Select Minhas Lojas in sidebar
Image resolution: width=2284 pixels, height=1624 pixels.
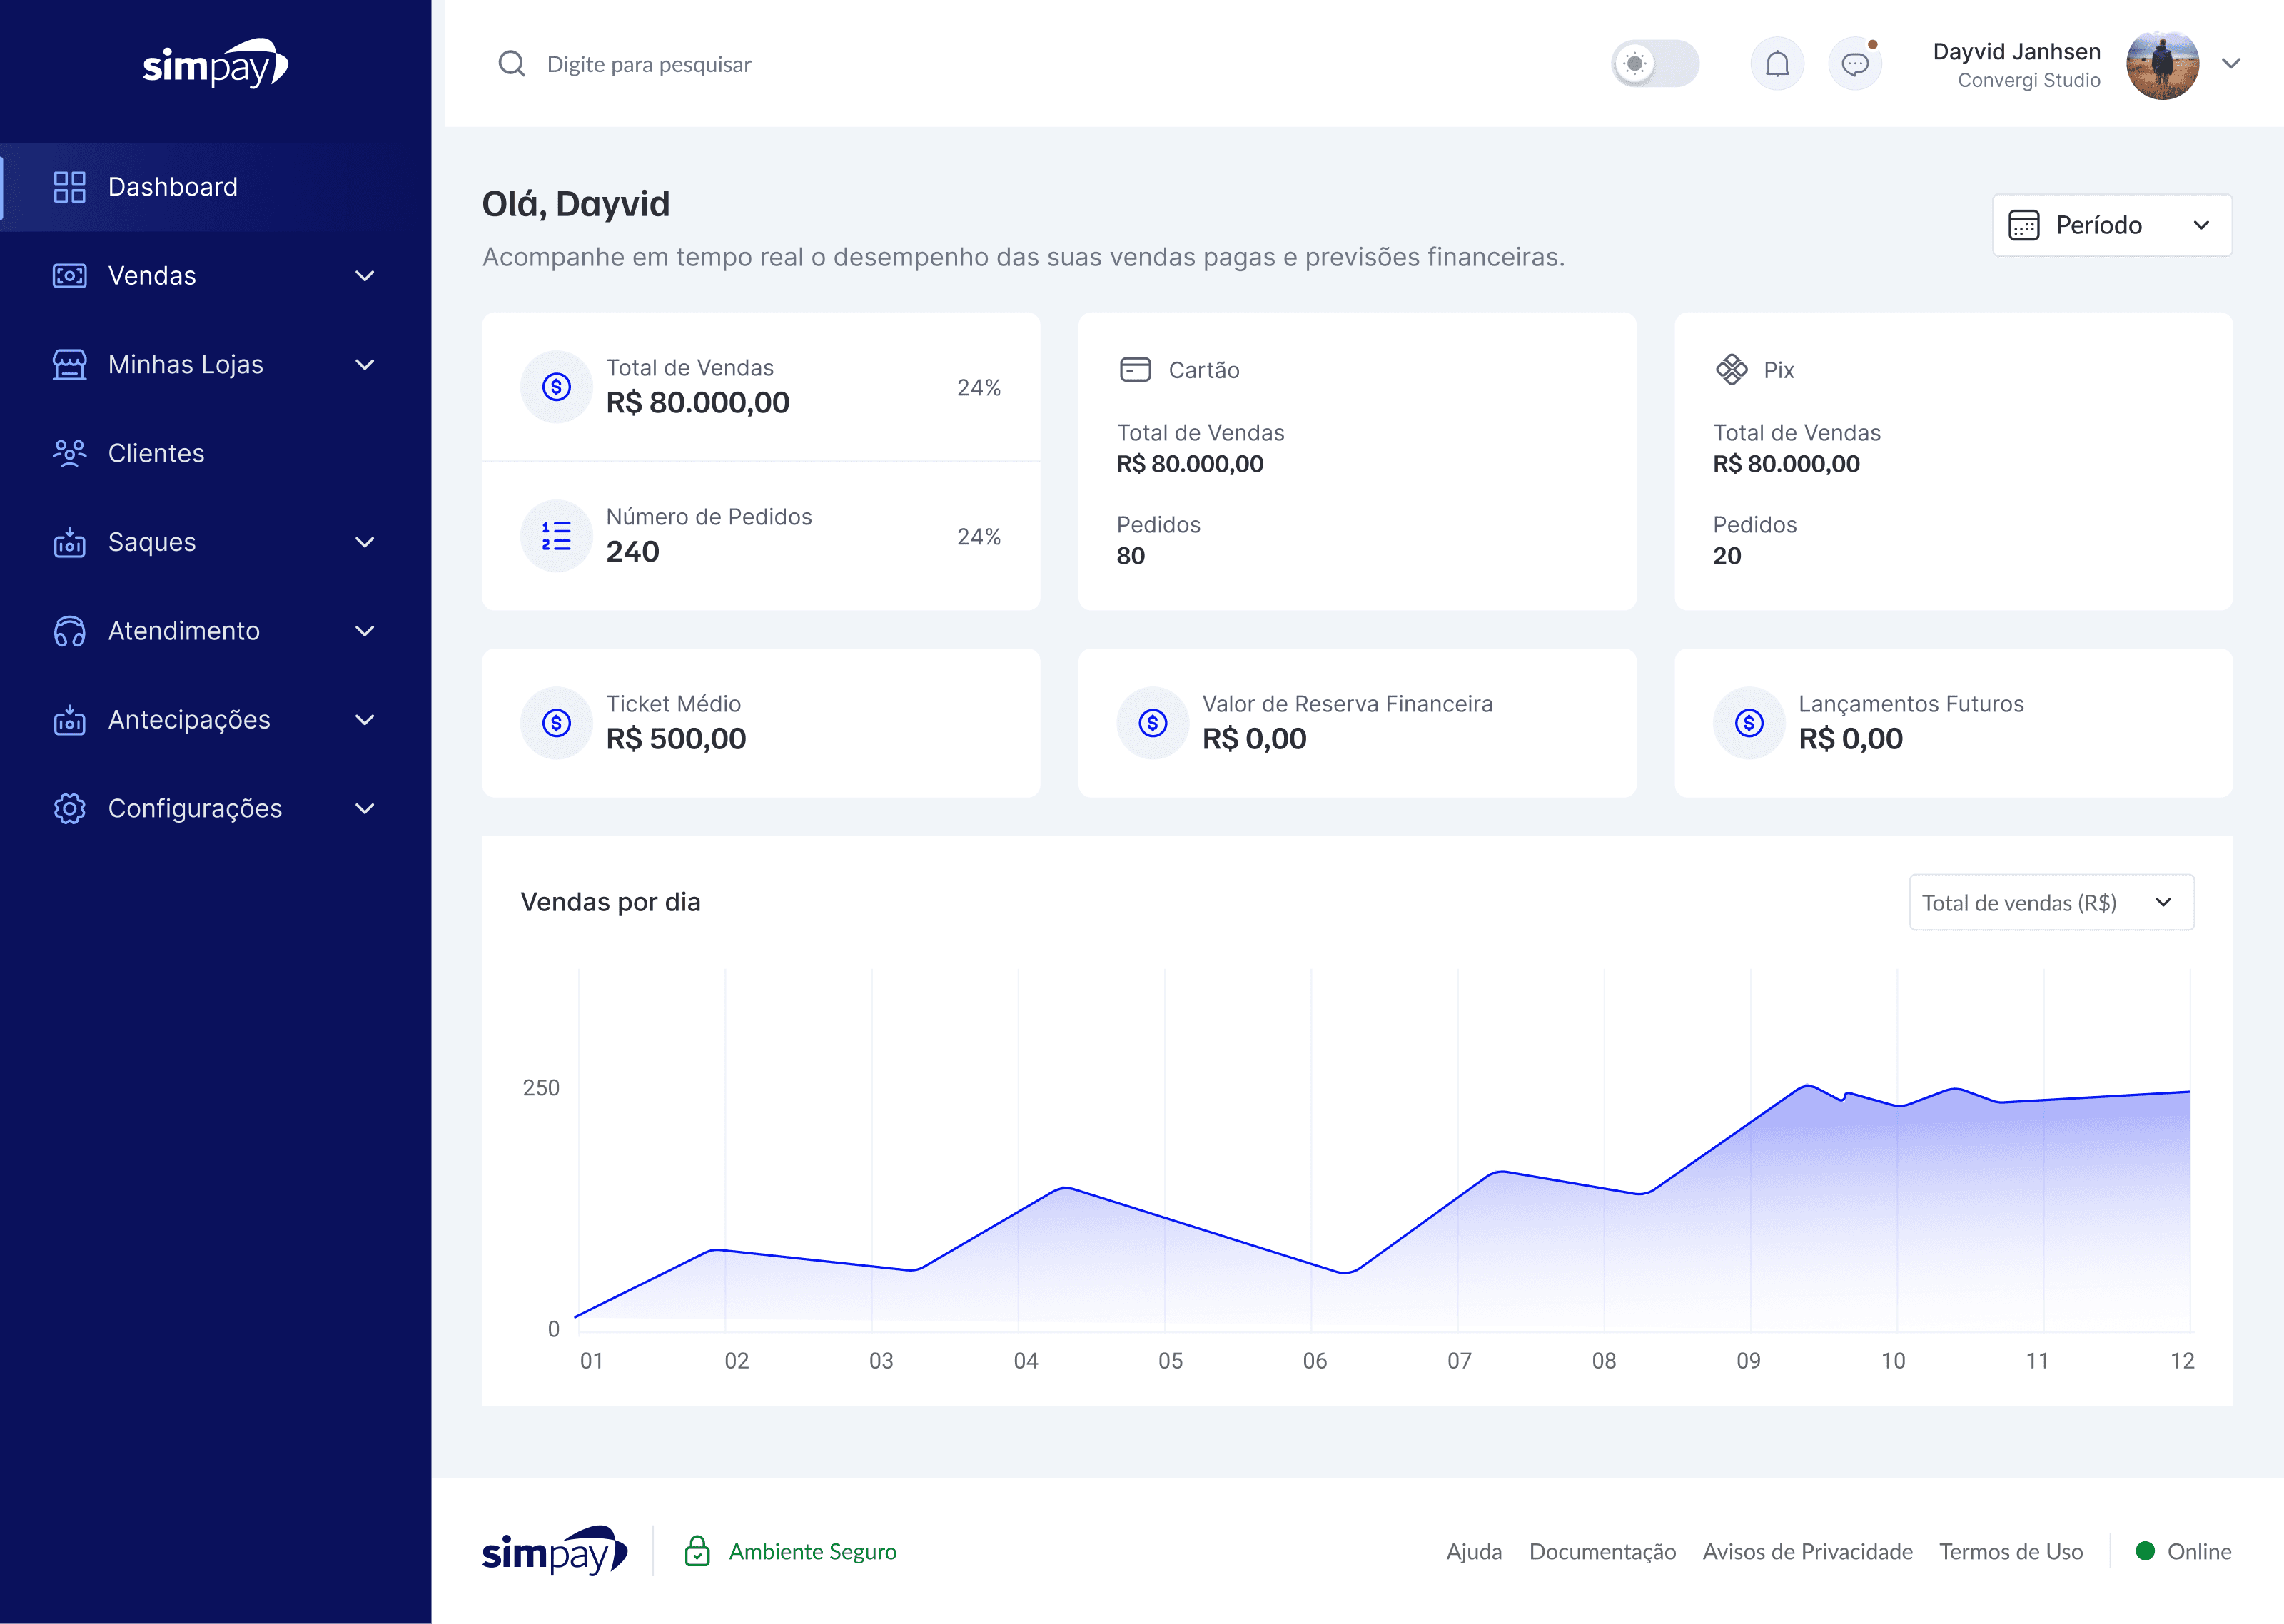(215, 365)
